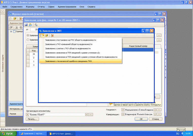Select the table row with code 1
Image resolution: width=193 pixels, height=136 pixels.
[34, 61]
